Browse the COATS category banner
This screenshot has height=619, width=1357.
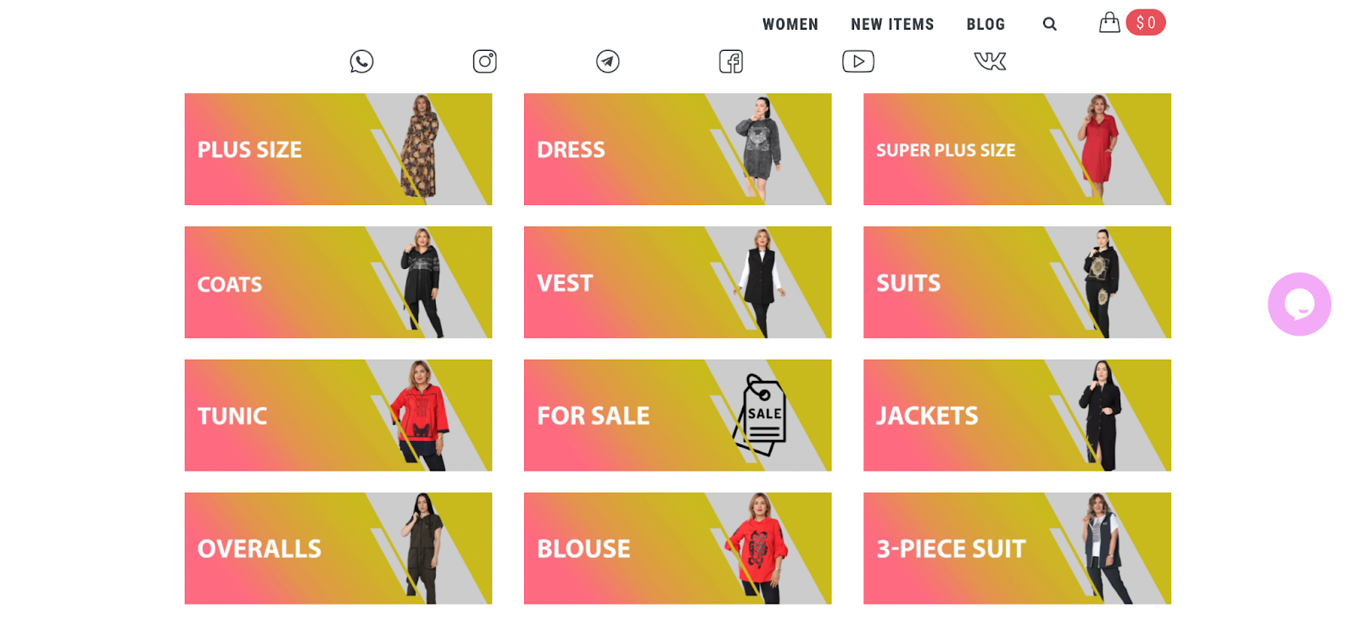(338, 282)
